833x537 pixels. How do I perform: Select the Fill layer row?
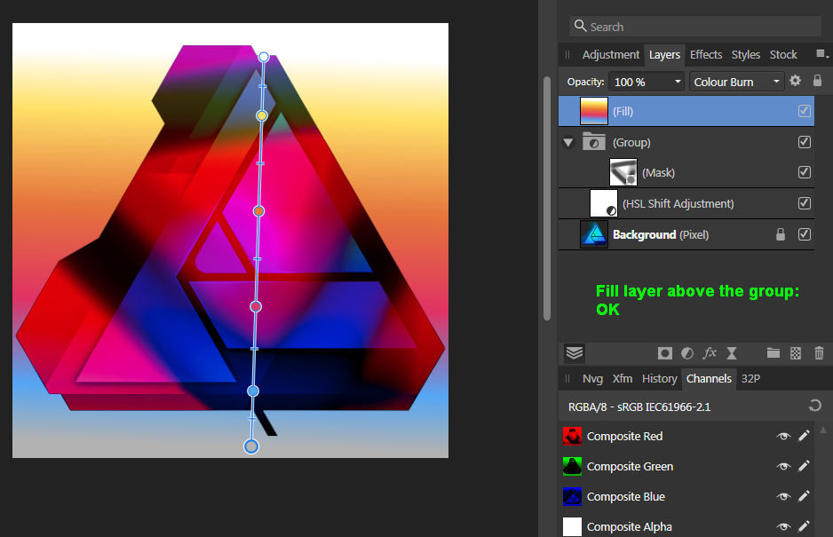coord(686,111)
